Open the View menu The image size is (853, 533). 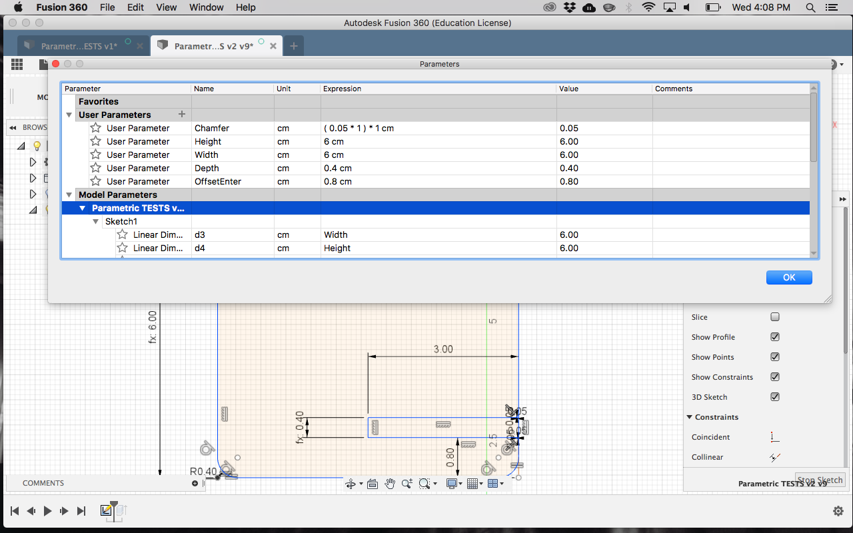(x=167, y=7)
